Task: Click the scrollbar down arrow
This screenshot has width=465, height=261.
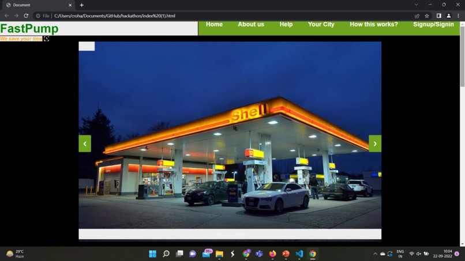Action: [462, 244]
